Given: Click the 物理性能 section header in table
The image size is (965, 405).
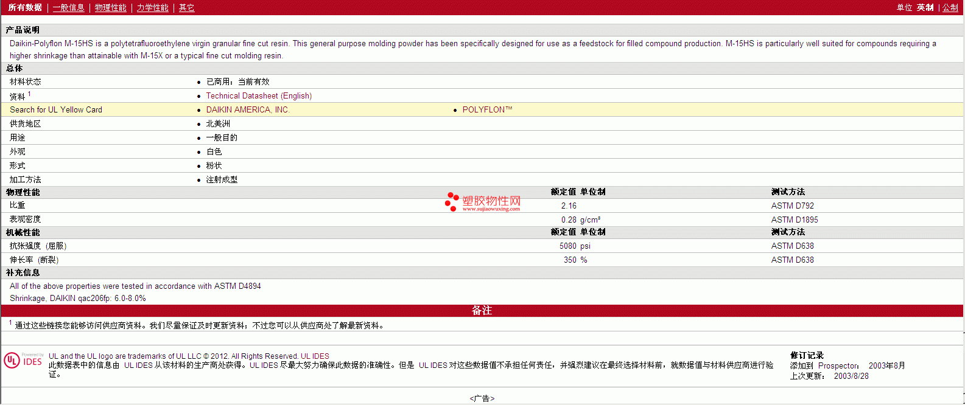Looking at the screenshot, I should pyautogui.click(x=23, y=192).
